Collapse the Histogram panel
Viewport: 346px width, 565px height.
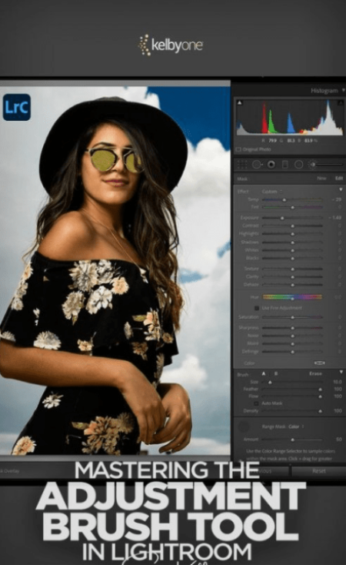point(343,90)
